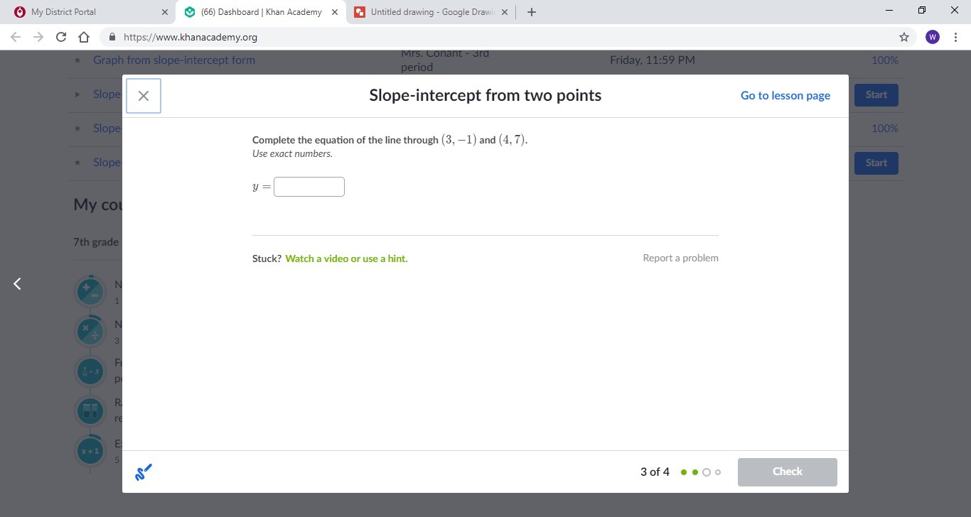Go forward in browser history
Viewport: 971px width, 517px height.
click(38, 37)
